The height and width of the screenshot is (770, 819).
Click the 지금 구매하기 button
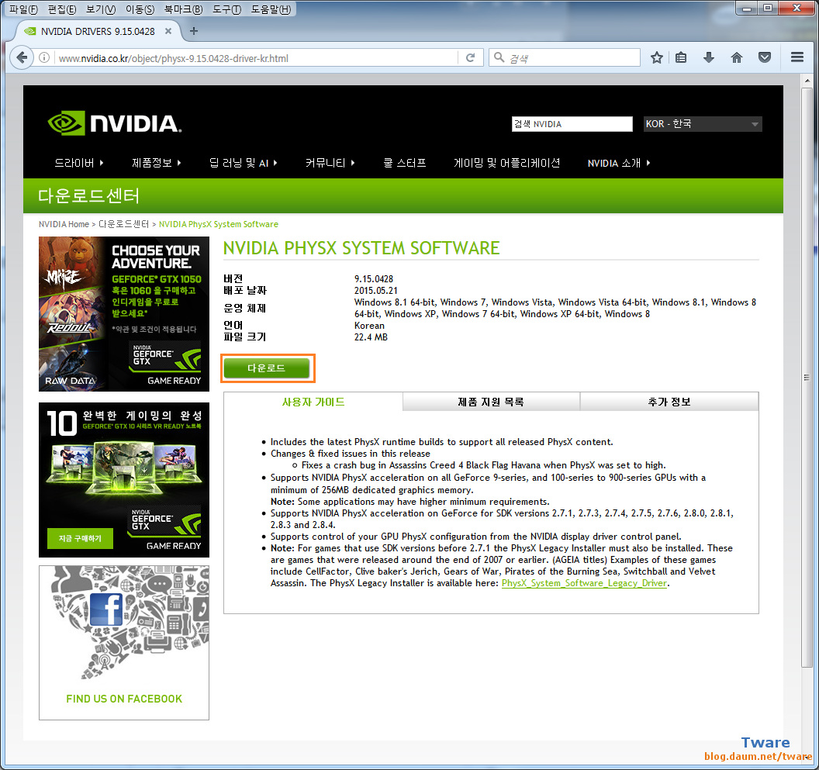[x=80, y=538]
